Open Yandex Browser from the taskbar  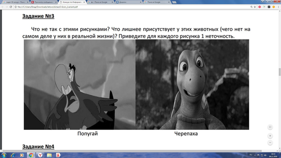[x=40, y=155]
